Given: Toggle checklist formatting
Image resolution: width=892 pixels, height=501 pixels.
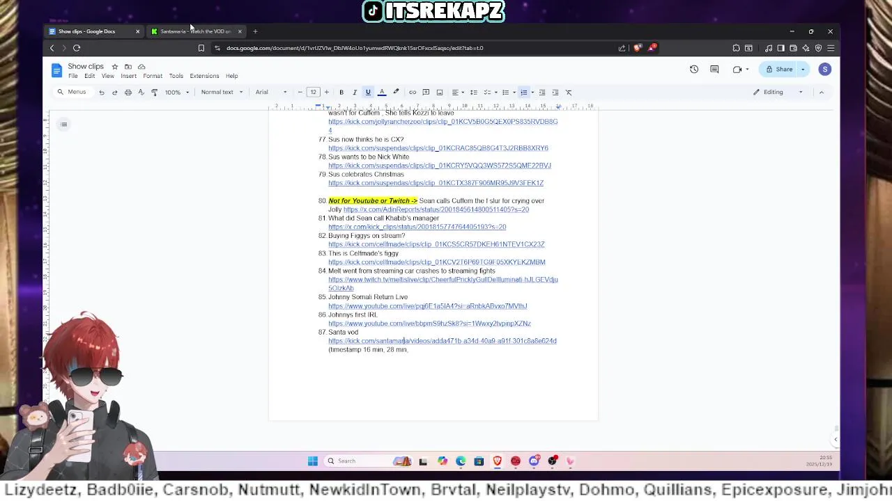Looking at the screenshot, I should tap(487, 93).
